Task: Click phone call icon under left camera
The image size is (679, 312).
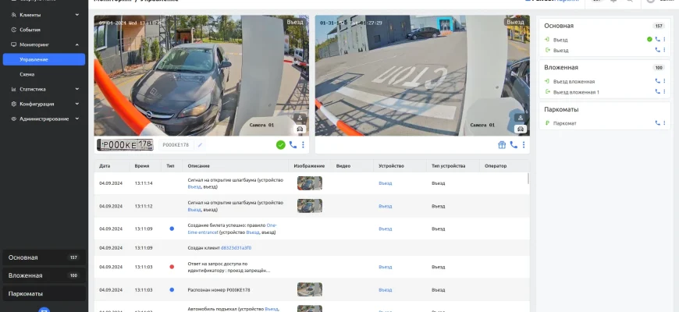Action: click(293, 145)
